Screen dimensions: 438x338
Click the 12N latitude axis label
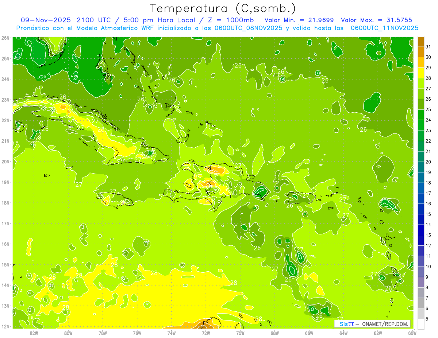pos(5,326)
